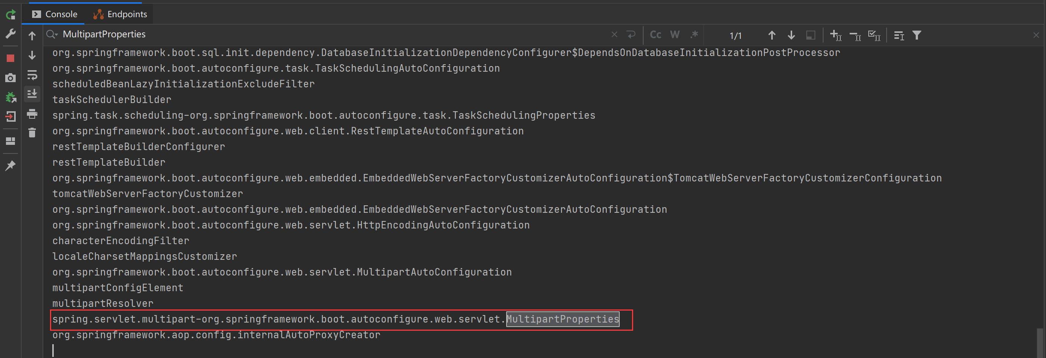Open the Restore Layout icon
This screenshot has height=358, width=1046.
pyautogui.click(x=10, y=141)
